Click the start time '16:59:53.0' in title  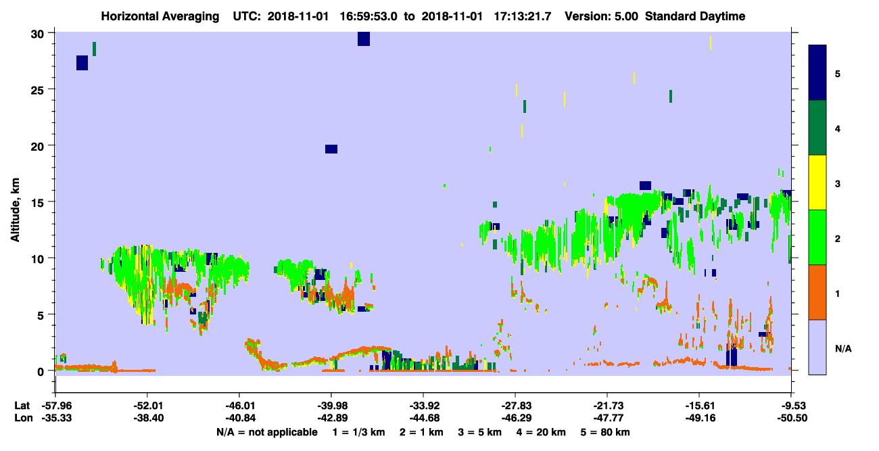[x=369, y=16]
